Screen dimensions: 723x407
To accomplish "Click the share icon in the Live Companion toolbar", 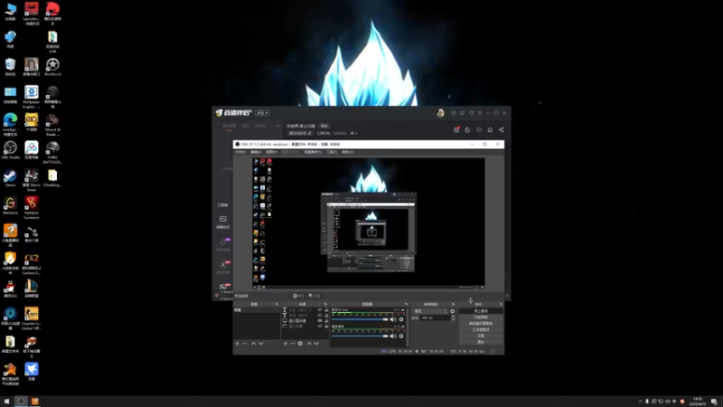I will (502, 129).
